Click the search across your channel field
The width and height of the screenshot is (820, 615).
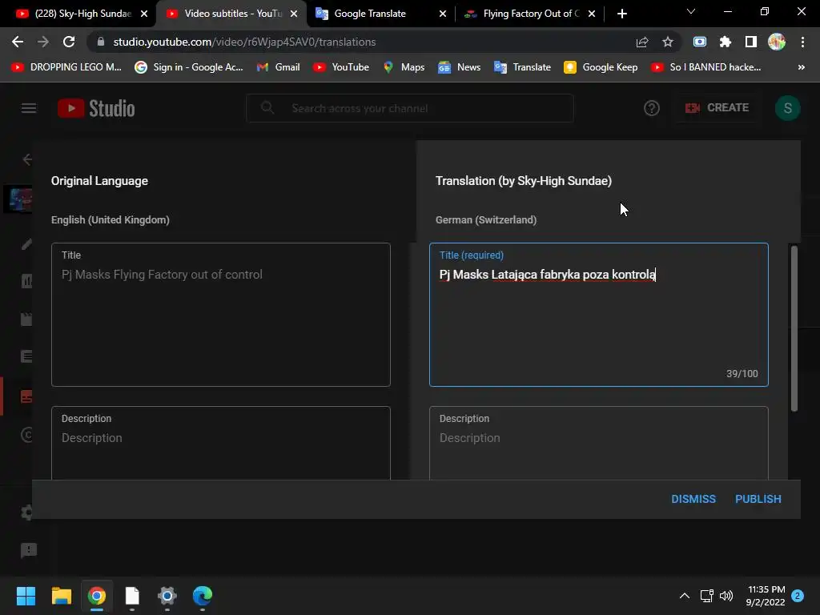pyautogui.click(x=409, y=108)
